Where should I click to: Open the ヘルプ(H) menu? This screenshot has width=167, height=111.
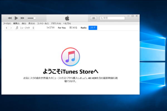point(67,23)
